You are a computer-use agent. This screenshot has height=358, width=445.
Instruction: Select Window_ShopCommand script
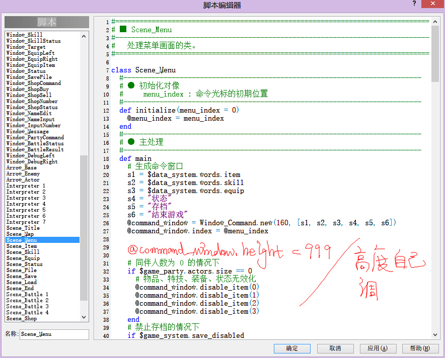point(34,83)
